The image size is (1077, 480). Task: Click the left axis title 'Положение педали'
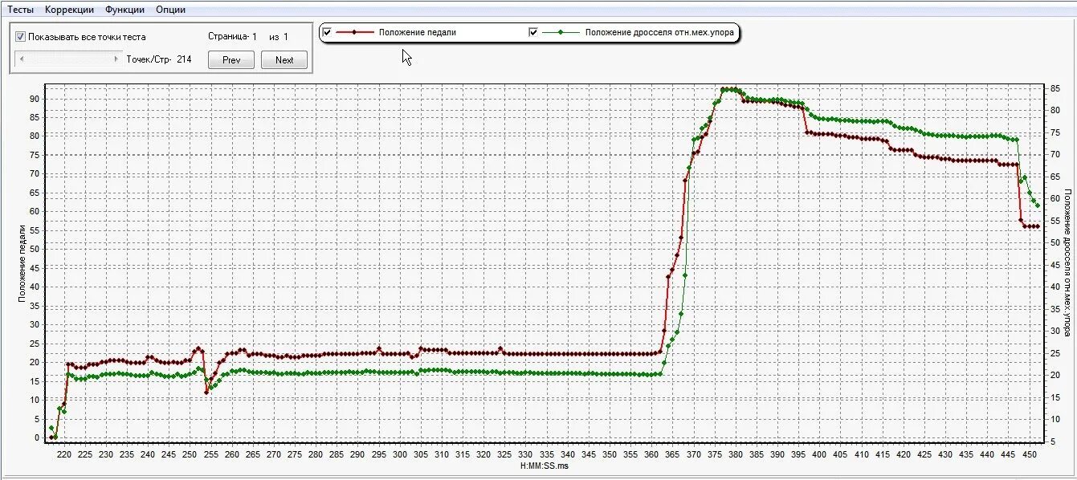(x=22, y=264)
